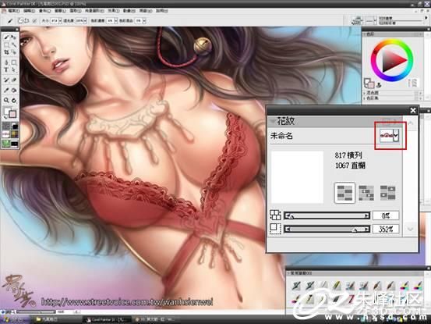
Task: Select the Magnifier tool
Action: (x=6, y=100)
